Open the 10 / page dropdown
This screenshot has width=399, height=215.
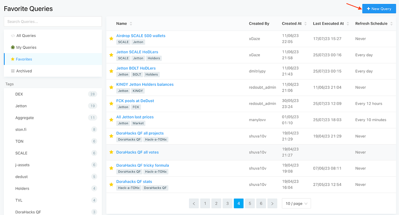tap(296, 204)
